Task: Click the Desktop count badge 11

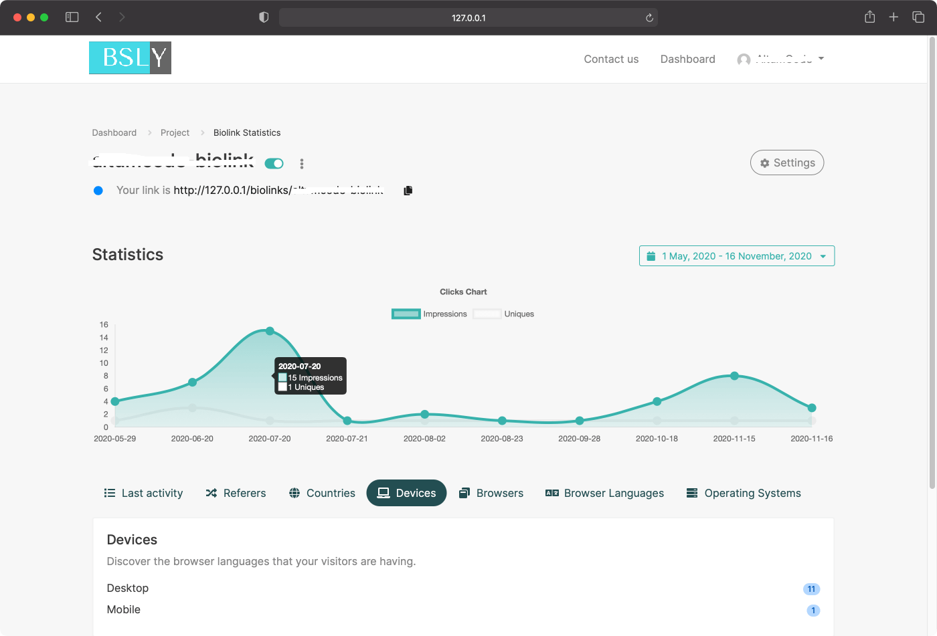Action: click(811, 589)
